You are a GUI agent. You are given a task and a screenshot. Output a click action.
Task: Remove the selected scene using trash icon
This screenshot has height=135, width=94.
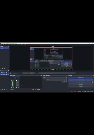pos(3,69)
